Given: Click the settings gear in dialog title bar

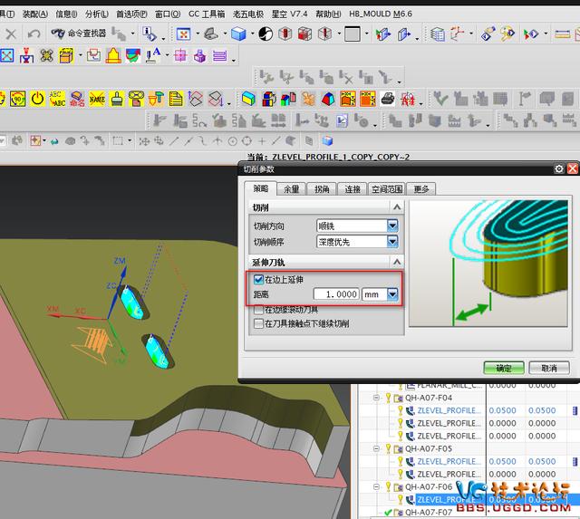Looking at the screenshot, I should pos(559,169).
